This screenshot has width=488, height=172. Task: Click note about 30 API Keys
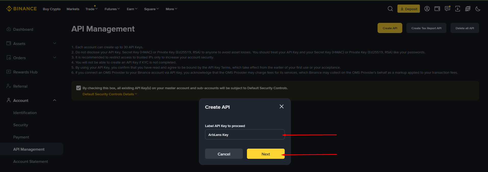click(x=107, y=47)
